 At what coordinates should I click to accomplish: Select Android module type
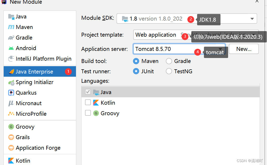coord(40,48)
